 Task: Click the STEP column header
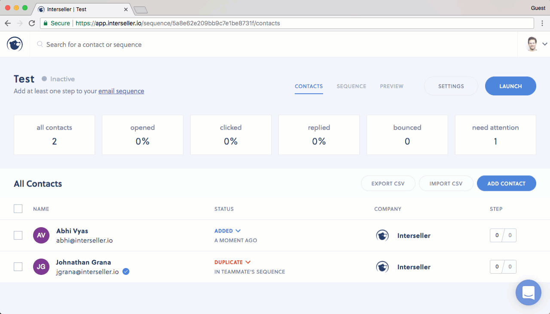pos(496,209)
